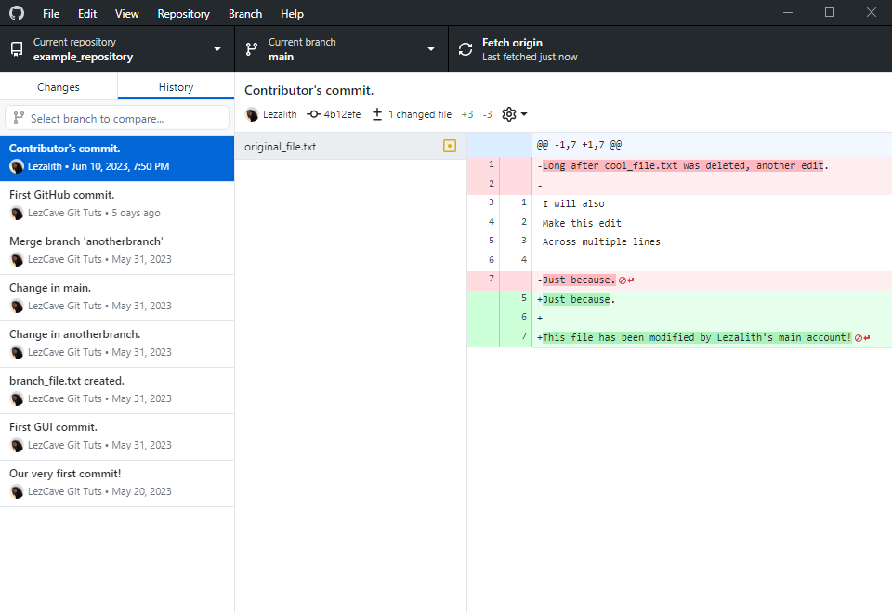Click no-newline indicator on removed 'Just because.' line
Viewport: 892px width, 613px height.
tap(626, 280)
